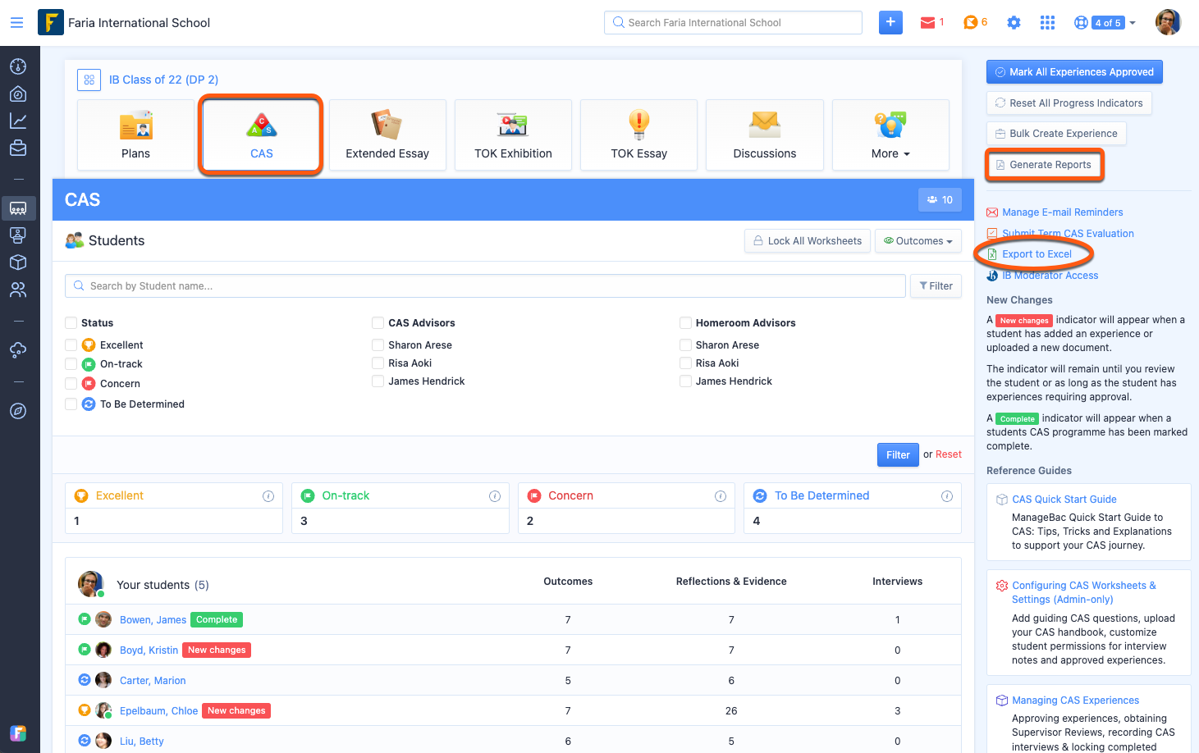Click the help lifebuoy icon

tap(1081, 23)
